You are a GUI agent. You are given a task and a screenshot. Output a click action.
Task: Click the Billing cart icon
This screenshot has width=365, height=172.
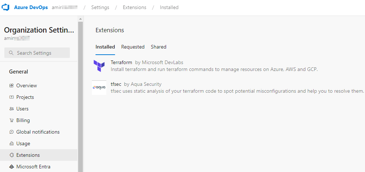point(12,121)
